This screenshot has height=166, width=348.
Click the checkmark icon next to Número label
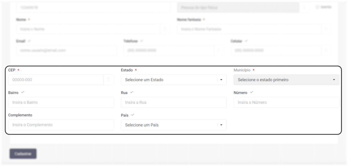[x=251, y=92]
